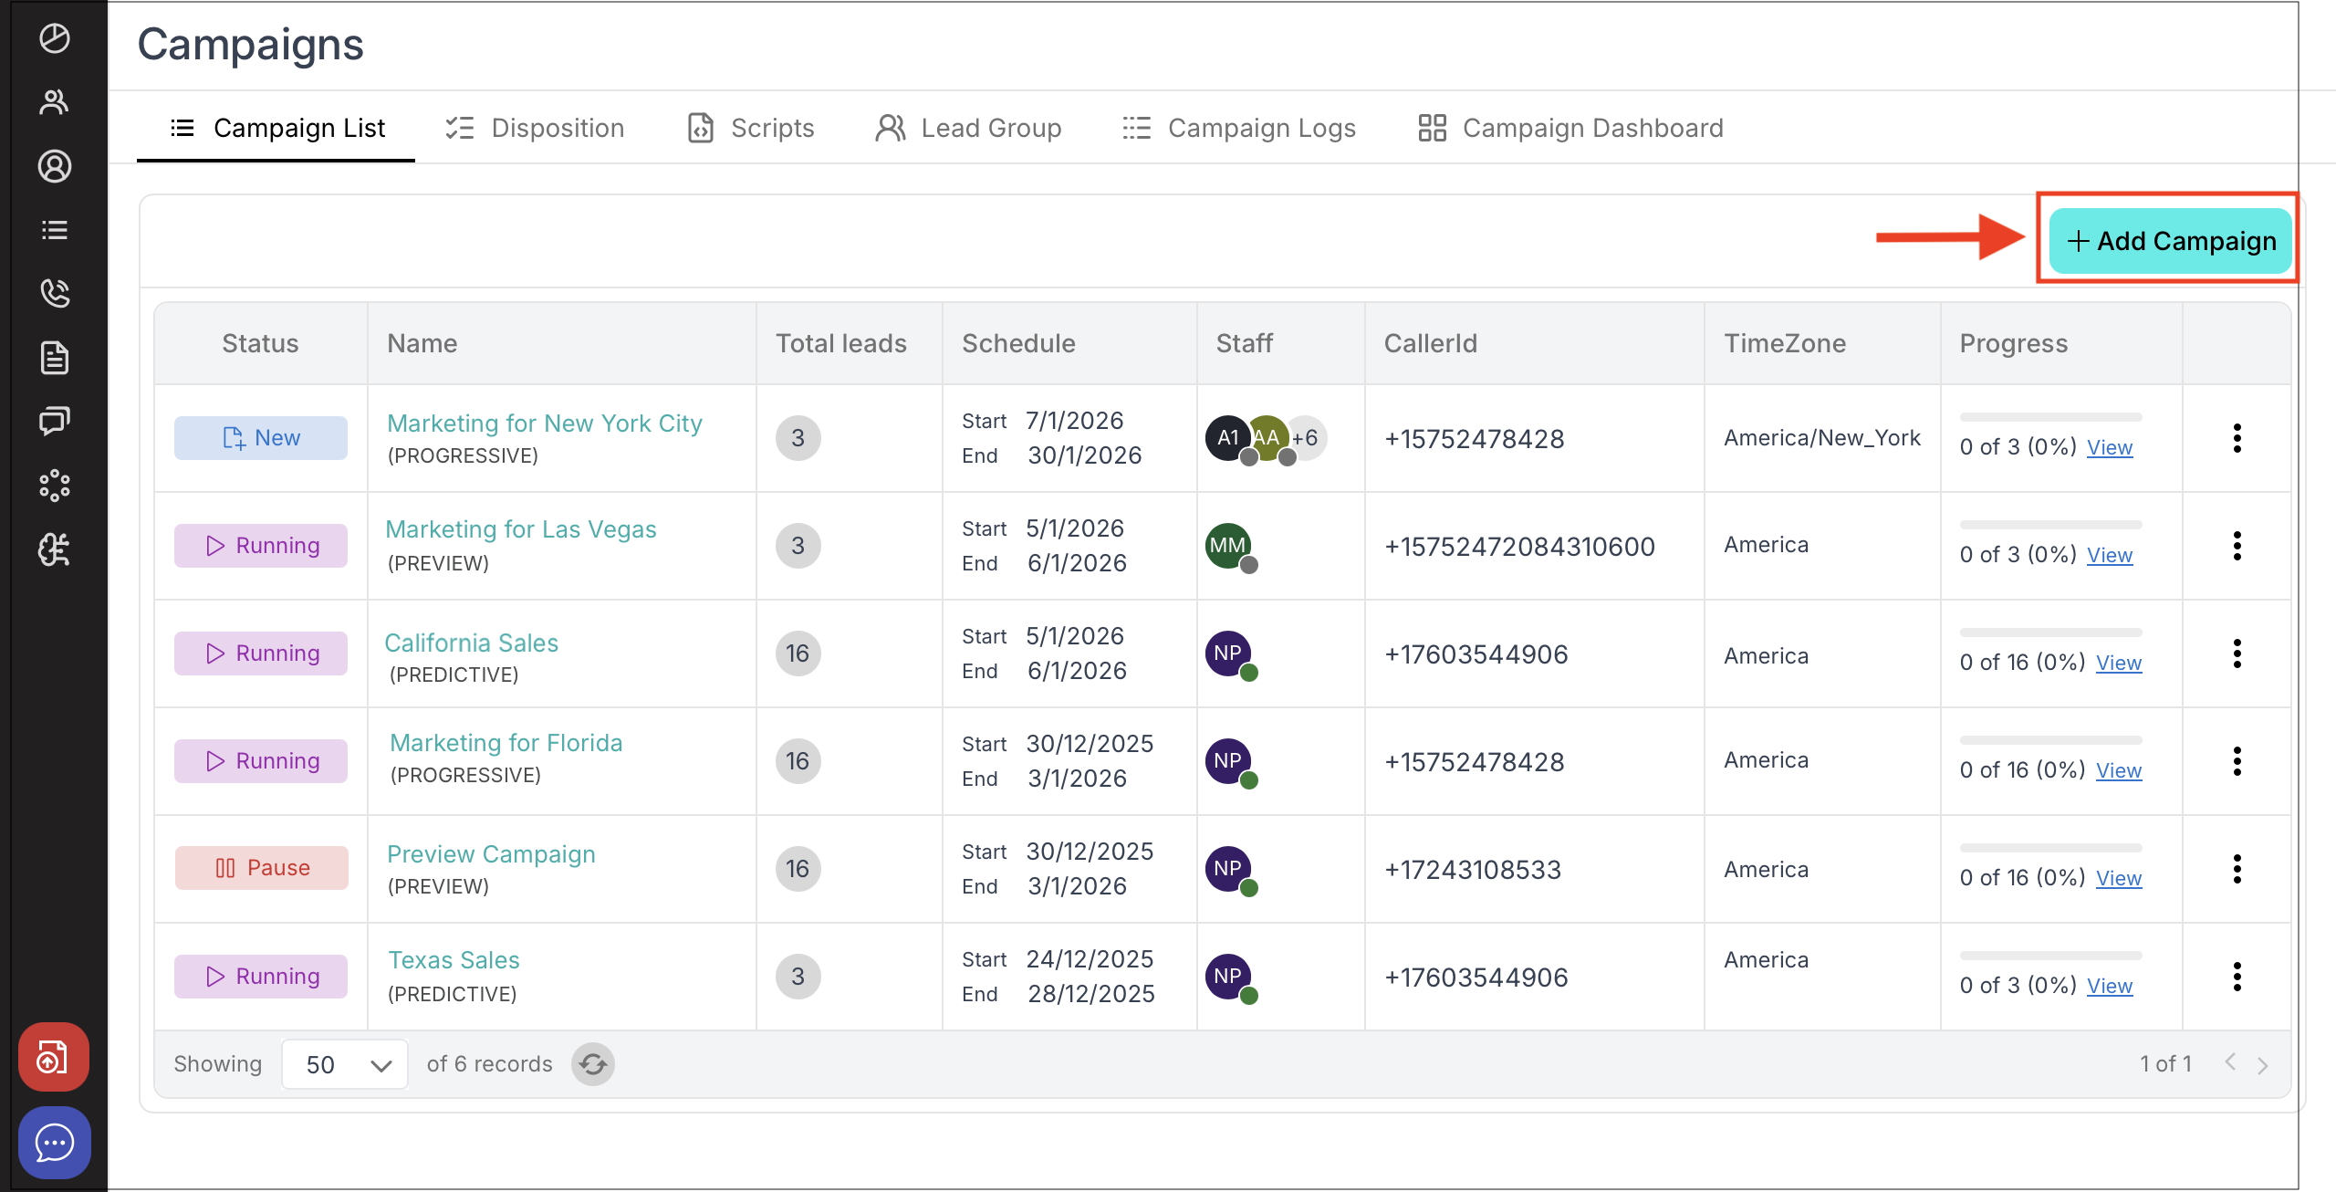Open the Marketing for Florida campaign link
This screenshot has width=2336, height=1192.
[506, 743]
